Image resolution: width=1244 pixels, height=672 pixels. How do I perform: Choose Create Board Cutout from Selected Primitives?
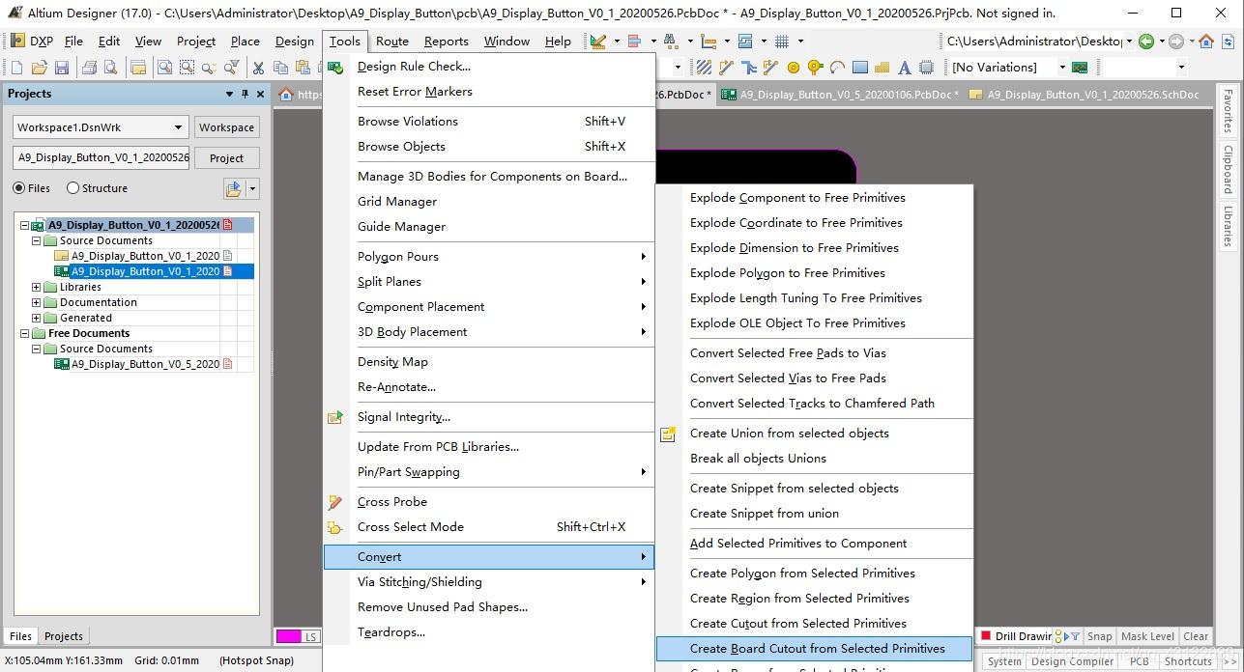814,649
